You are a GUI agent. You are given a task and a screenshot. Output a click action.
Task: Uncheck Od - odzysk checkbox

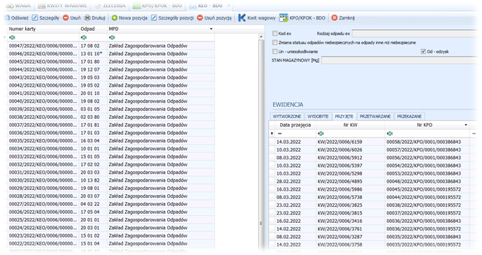coord(423,52)
